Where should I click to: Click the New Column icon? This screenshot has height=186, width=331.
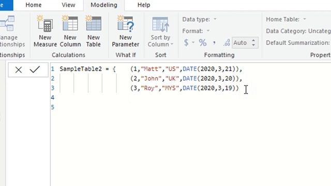[70, 24]
